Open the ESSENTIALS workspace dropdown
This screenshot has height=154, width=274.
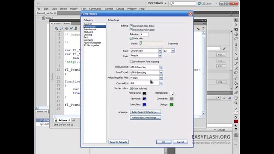tap(157, 3)
